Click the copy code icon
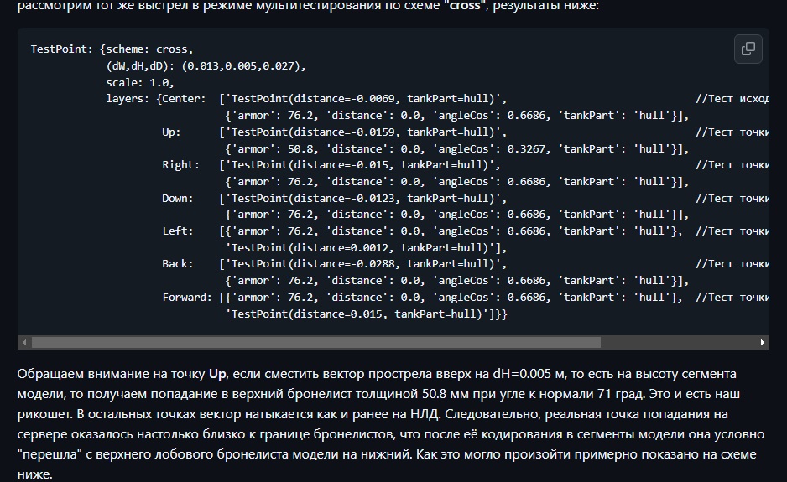Image resolution: width=787 pixels, height=482 pixels. (x=748, y=49)
